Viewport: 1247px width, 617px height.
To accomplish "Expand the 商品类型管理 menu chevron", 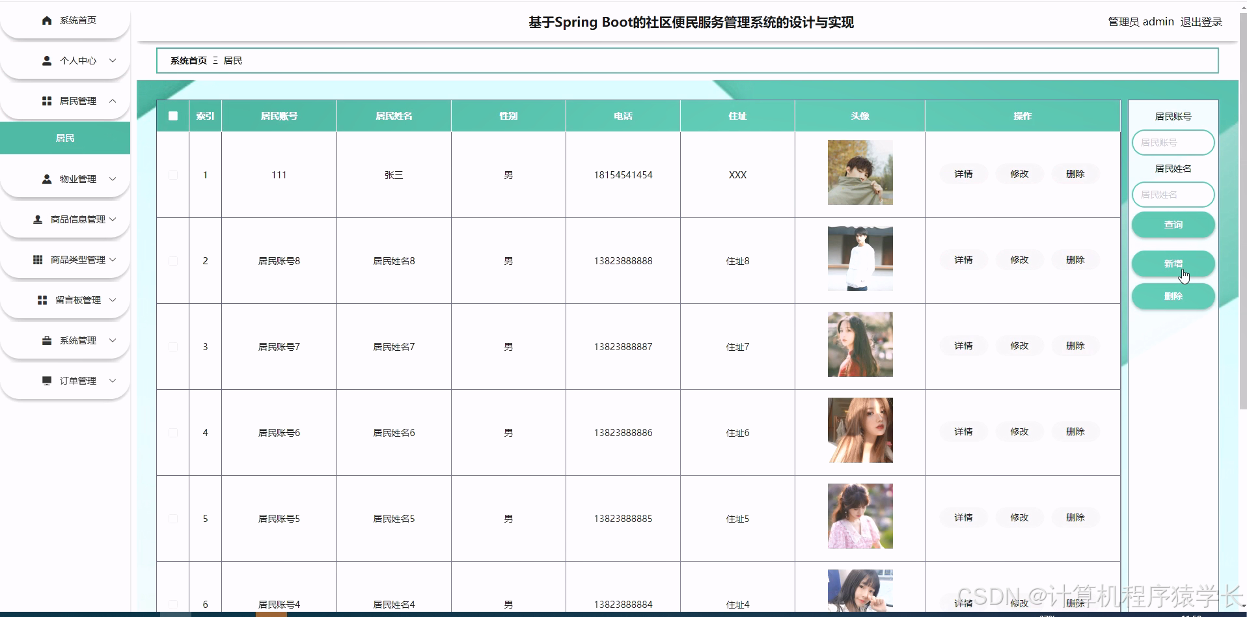I will click(113, 260).
